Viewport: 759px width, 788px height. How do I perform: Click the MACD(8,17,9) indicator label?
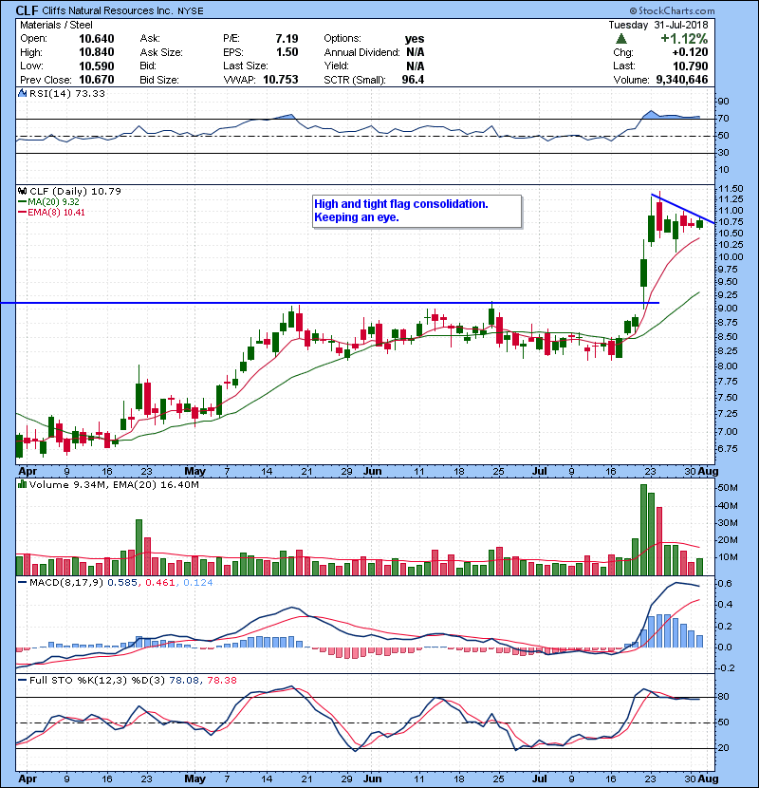(66, 583)
